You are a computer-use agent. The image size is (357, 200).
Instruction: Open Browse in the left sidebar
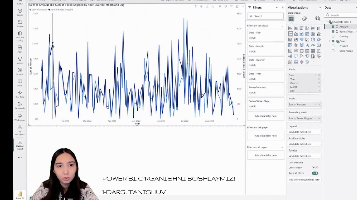20,24
